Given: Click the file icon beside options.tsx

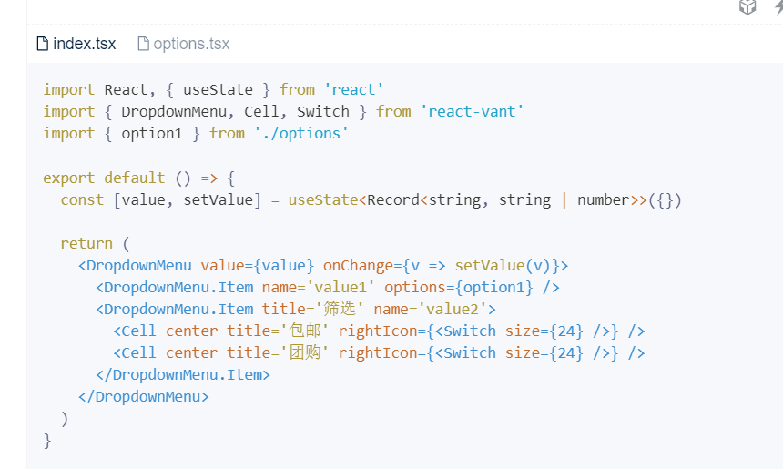Looking at the screenshot, I should (x=143, y=44).
